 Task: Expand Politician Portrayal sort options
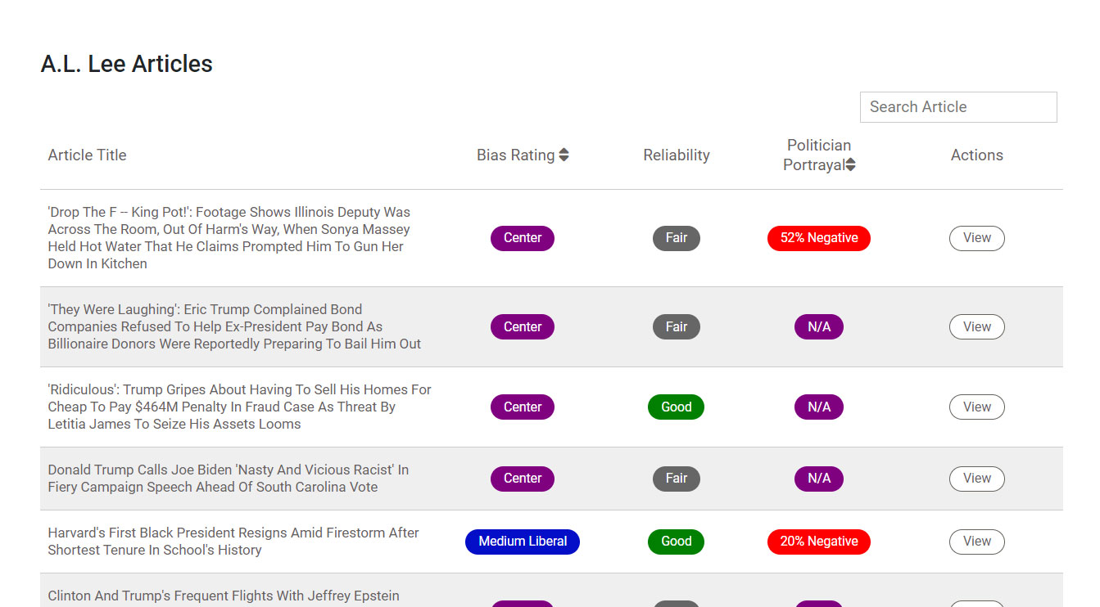click(x=849, y=164)
